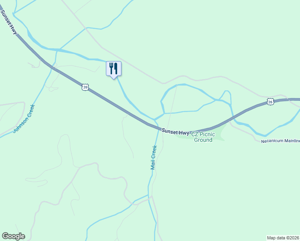This screenshot has height=241, width=300.
Task: Click the eastern US 26 highway shield
Action: 270,102
